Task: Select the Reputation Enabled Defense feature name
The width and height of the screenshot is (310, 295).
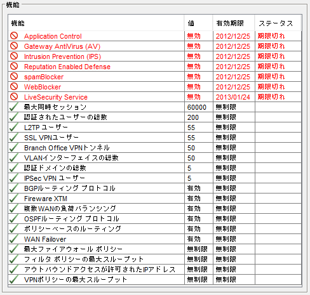Action: [x=67, y=67]
